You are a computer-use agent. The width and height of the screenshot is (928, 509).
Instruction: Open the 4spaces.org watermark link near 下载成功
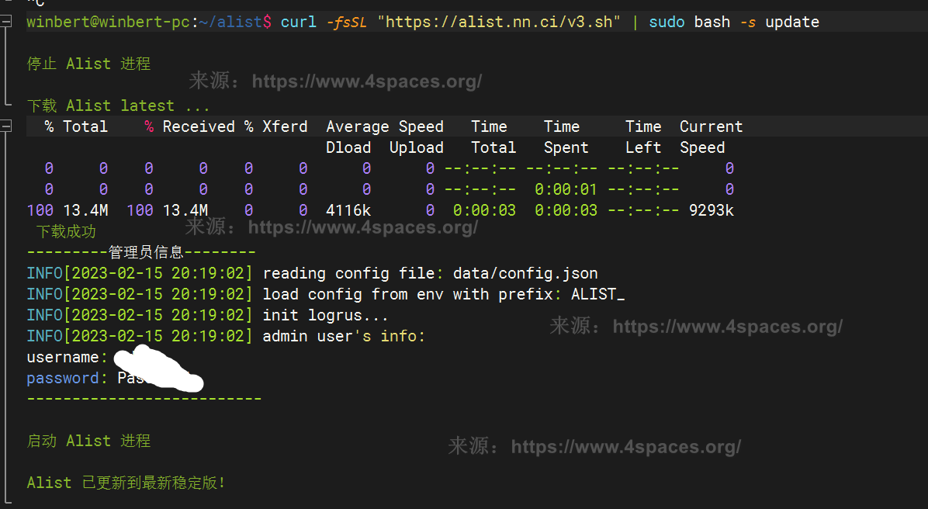point(362,227)
